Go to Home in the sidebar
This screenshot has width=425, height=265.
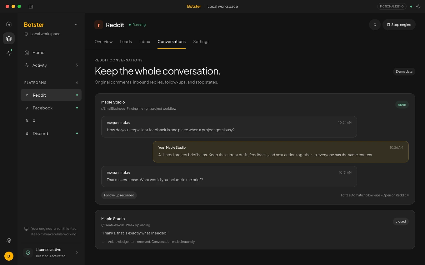click(x=51, y=52)
